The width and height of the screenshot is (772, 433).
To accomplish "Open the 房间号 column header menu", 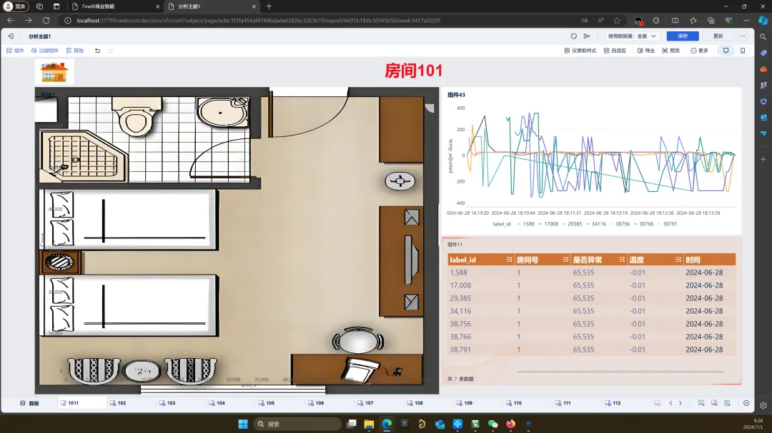I will click(565, 260).
